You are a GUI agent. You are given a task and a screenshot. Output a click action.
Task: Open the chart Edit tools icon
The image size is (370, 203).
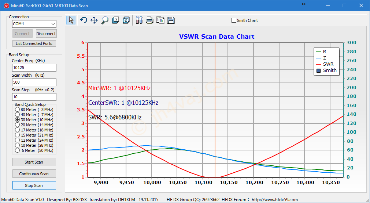point(139,20)
